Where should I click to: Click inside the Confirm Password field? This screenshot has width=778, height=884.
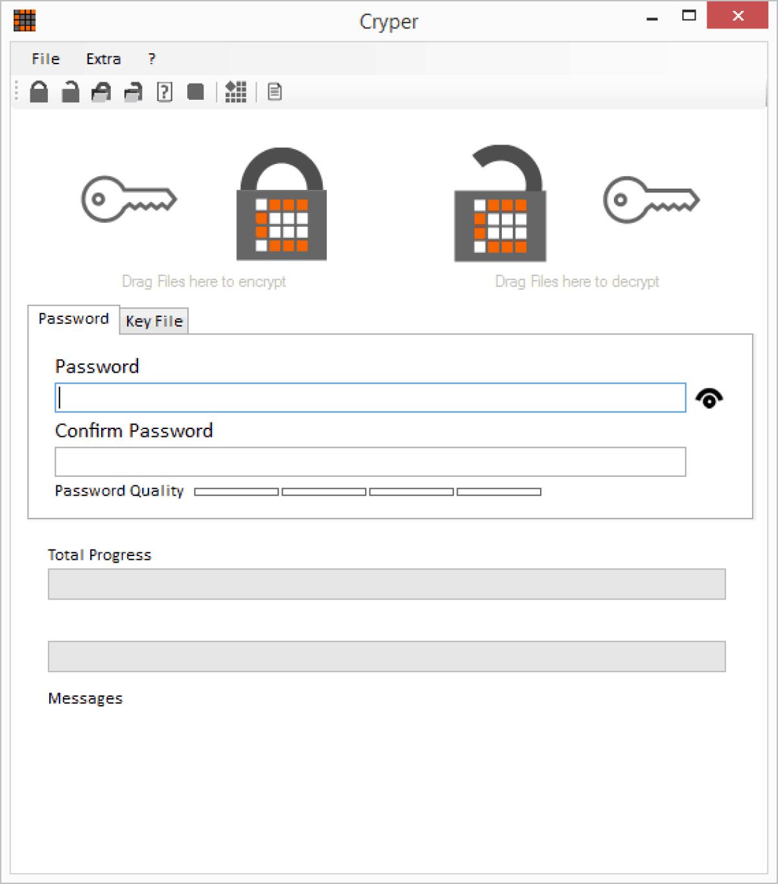(x=370, y=461)
